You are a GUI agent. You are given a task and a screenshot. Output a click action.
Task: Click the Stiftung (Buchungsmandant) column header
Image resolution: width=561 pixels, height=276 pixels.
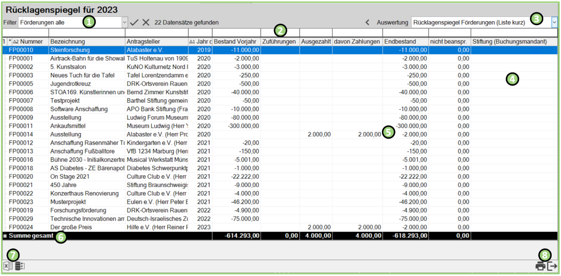pyautogui.click(x=509, y=42)
